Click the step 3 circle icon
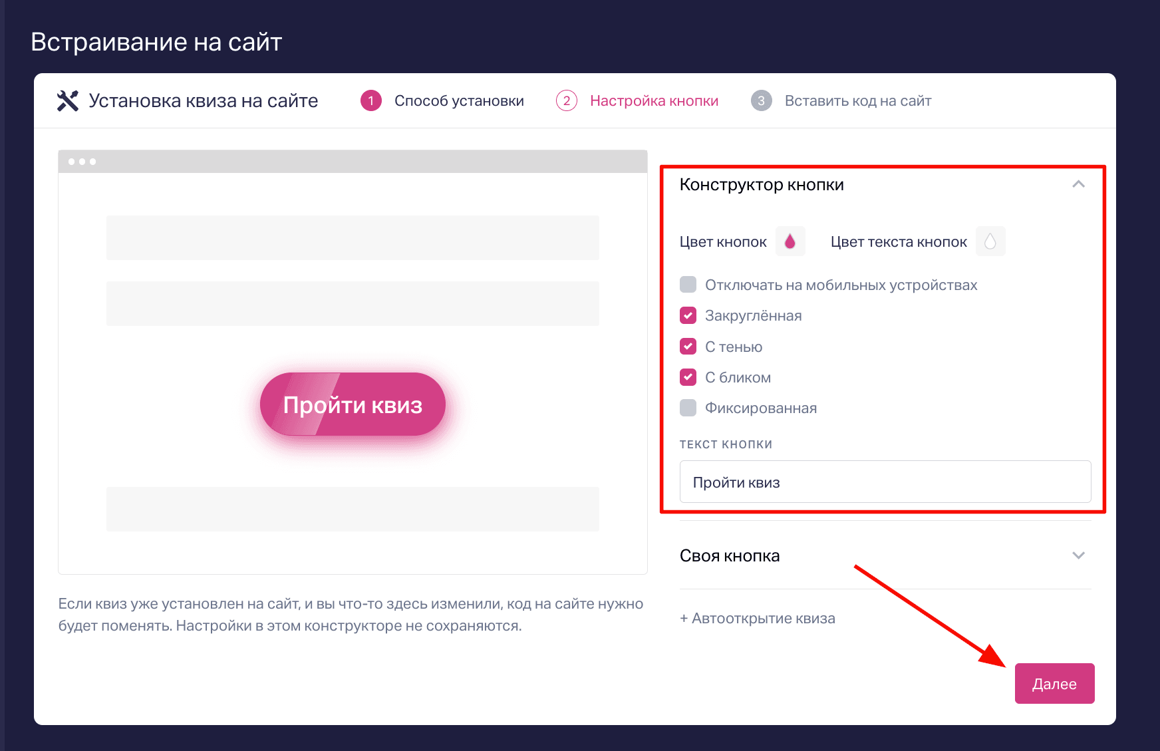Screen dimensions: 1160x751 tap(762, 100)
